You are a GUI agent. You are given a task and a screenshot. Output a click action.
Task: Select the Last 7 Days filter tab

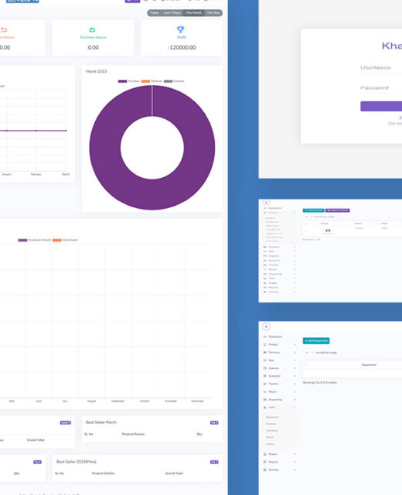172,13
